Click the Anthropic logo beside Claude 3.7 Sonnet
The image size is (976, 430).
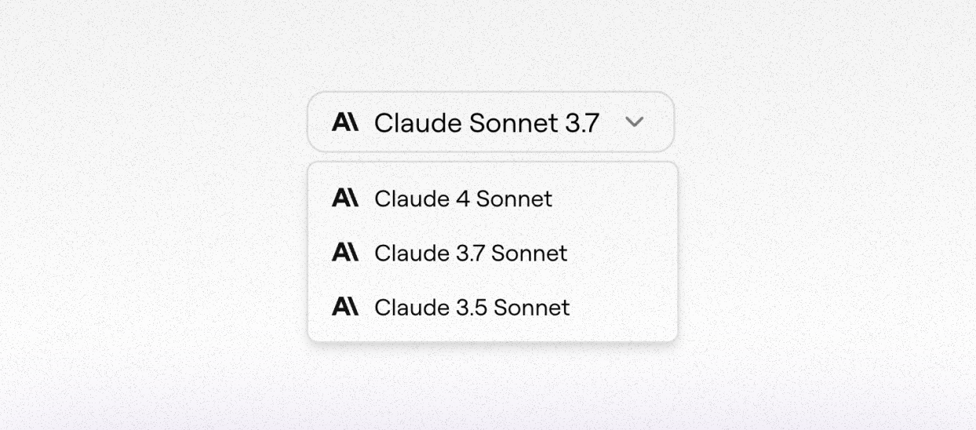[x=345, y=253]
